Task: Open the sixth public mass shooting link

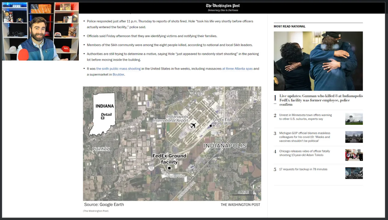Action: [119, 69]
